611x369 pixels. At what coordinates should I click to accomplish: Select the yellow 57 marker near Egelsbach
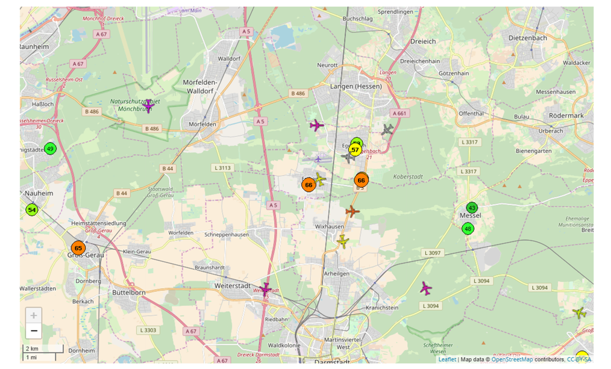click(354, 149)
